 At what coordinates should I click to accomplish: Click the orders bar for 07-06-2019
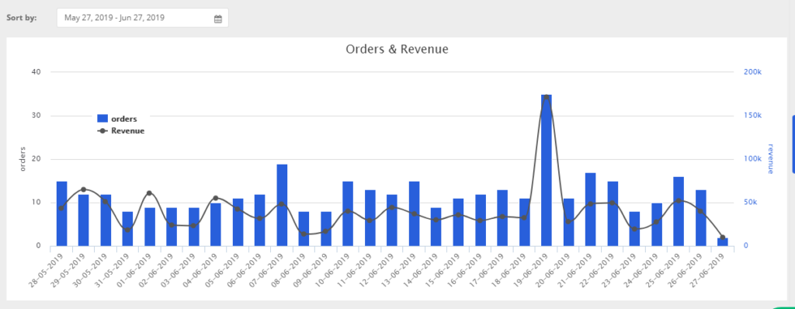282,205
